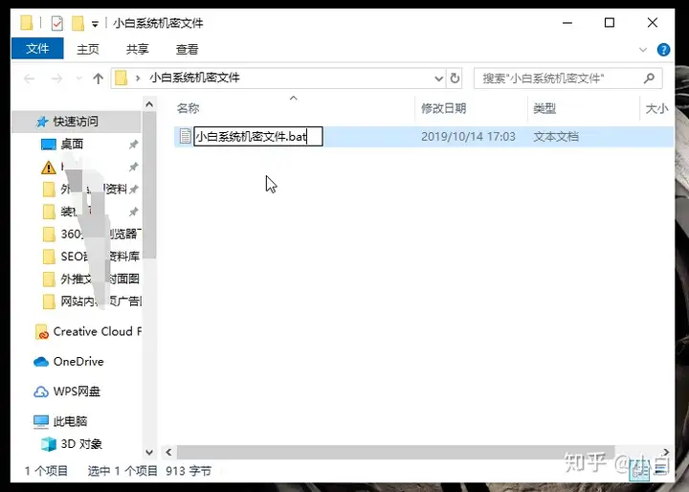Click the quick access star icon

[42, 122]
